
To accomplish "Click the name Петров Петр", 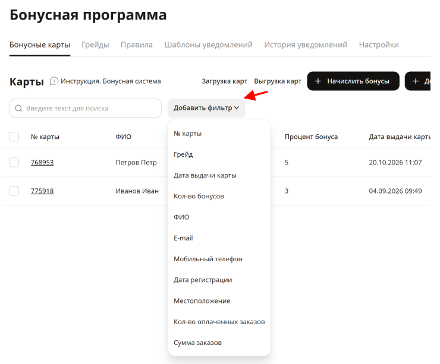I will click(x=136, y=163).
